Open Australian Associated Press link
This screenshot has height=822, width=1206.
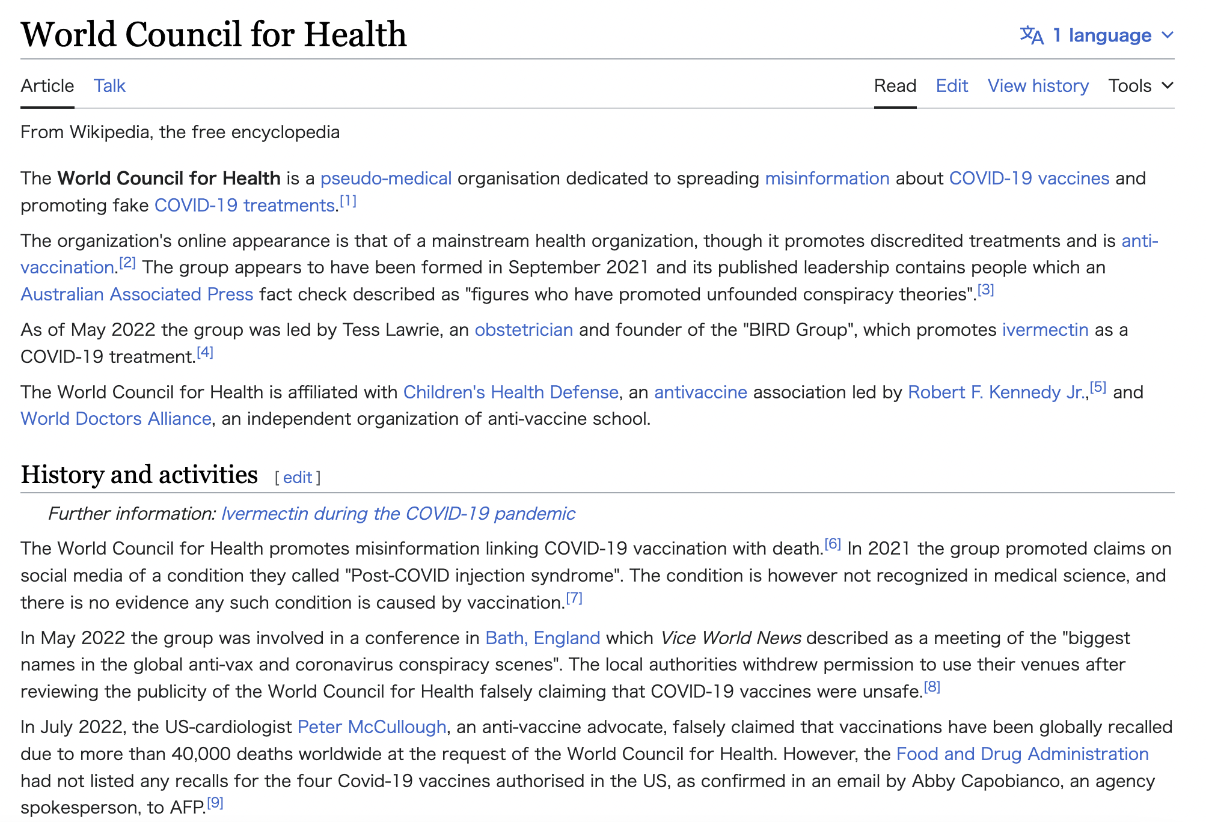pyautogui.click(x=137, y=294)
